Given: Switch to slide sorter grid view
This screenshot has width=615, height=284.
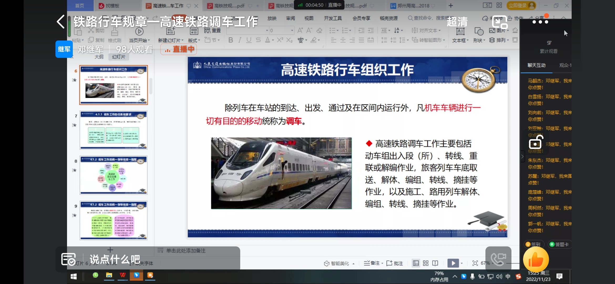Looking at the screenshot, I should pyautogui.click(x=426, y=263).
